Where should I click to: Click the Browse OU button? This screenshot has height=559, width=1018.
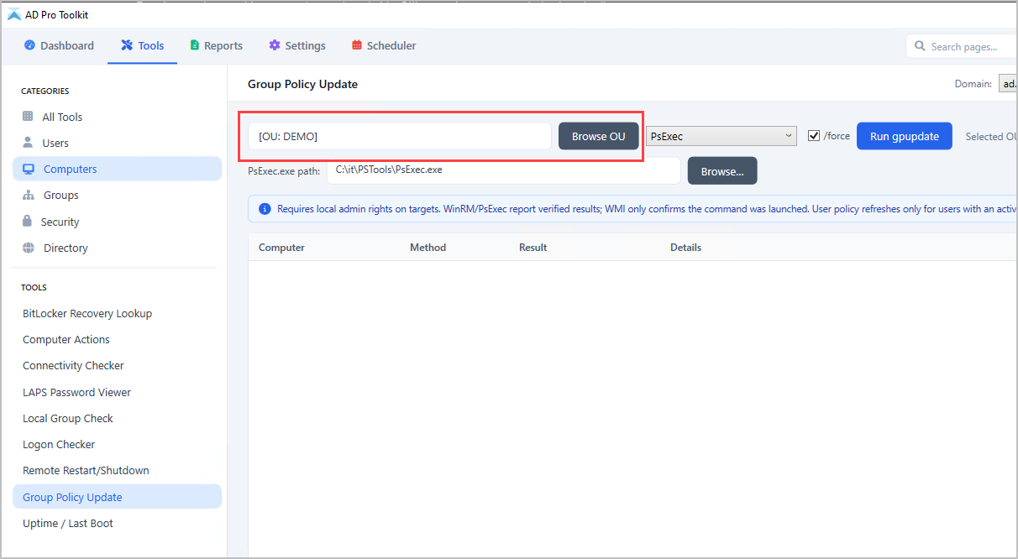pos(598,136)
